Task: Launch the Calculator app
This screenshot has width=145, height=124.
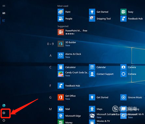Action: [x=66, y=67]
